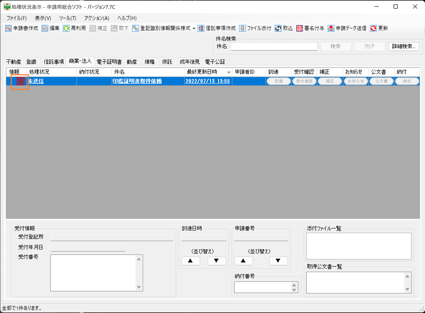Click the 編集 edit icon

(50, 28)
